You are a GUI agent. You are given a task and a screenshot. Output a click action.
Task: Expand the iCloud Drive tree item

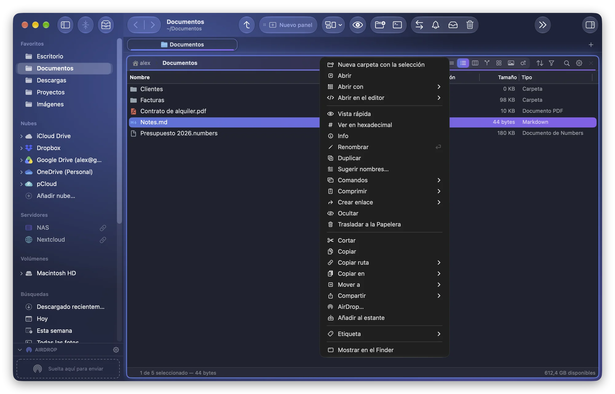point(21,136)
